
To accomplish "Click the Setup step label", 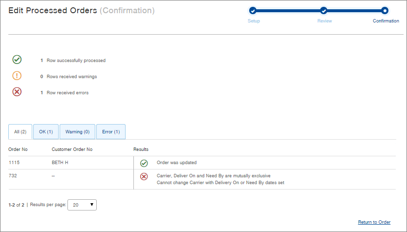I will tap(254, 21).
